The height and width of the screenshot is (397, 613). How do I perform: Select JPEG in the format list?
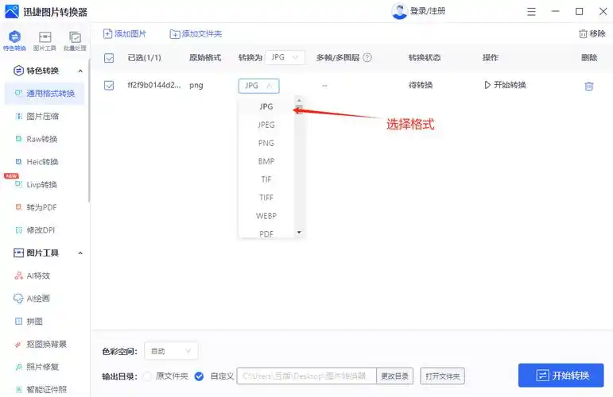(x=266, y=125)
